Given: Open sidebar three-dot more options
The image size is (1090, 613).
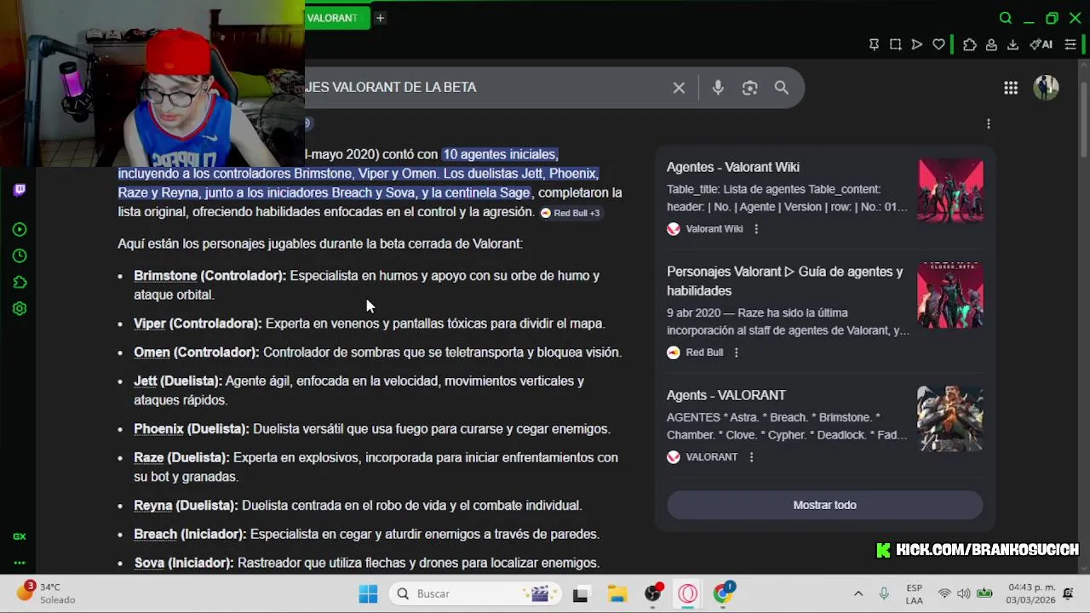Looking at the screenshot, I should [20, 563].
